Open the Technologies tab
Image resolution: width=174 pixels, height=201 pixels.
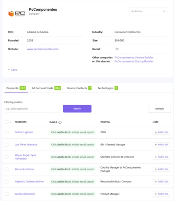(108, 88)
